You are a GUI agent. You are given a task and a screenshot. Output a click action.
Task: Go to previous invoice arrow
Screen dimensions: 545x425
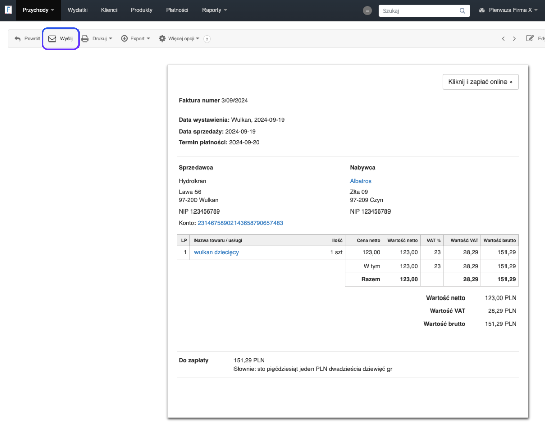503,39
